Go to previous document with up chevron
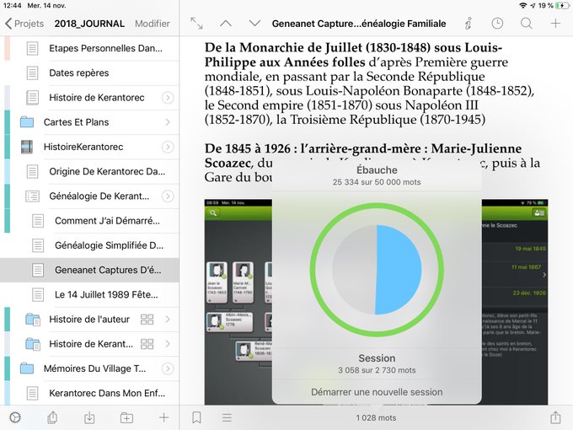Image resolution: width=573 pixels, height=430 pixels. 225,24
